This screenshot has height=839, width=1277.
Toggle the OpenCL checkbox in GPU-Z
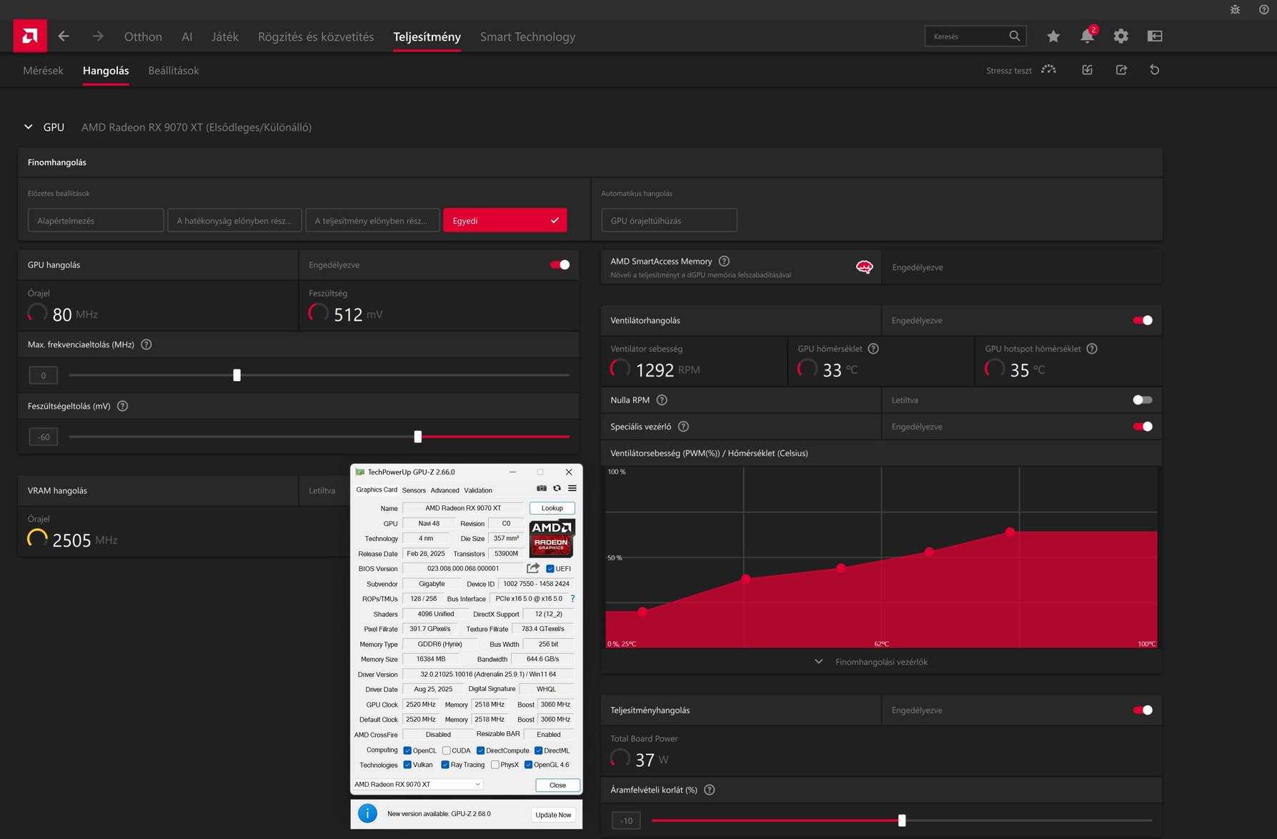tap(407, 750)
